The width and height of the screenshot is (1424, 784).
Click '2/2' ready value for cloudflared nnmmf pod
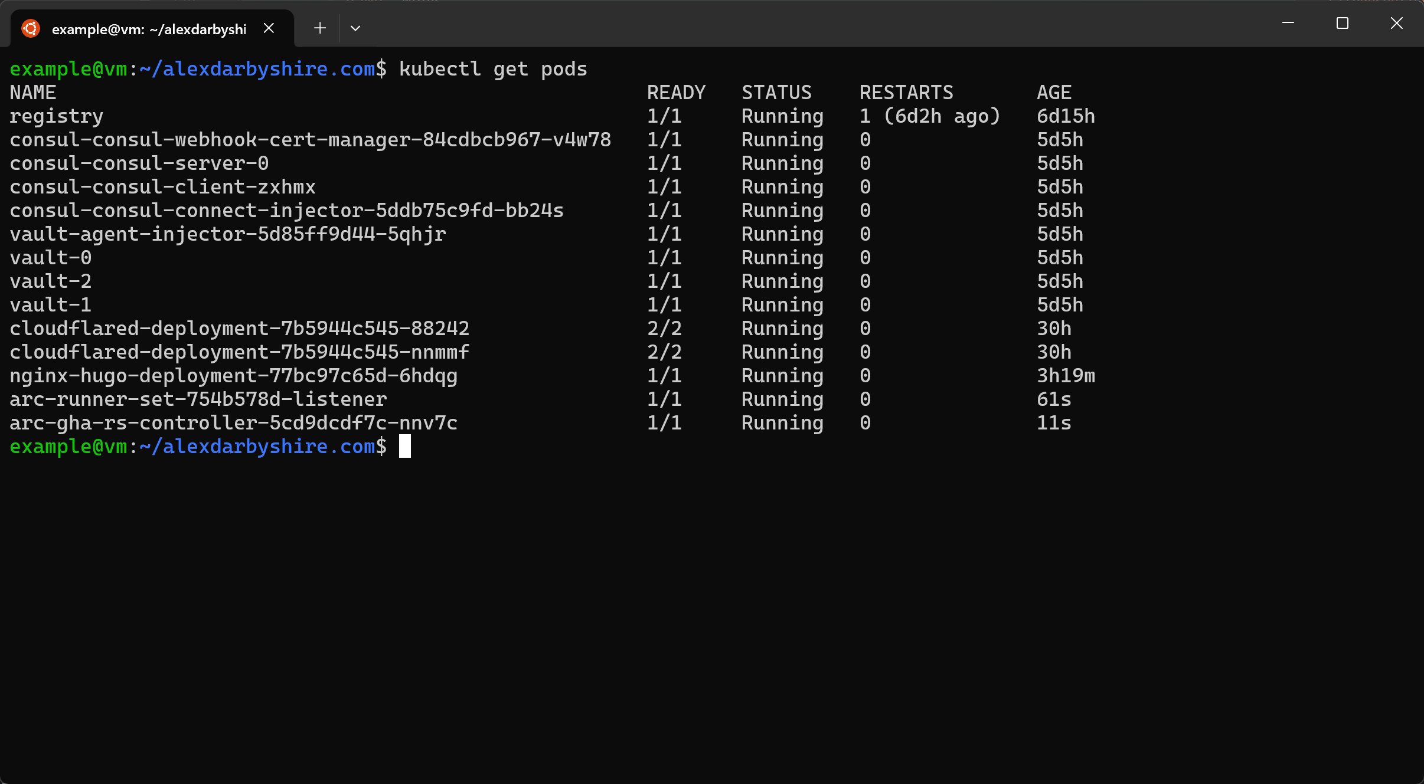(x=665, y=352)
